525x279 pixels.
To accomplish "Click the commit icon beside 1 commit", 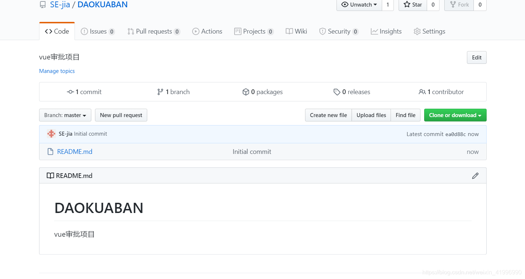I will pyautogui.click(x=71, y=92).
